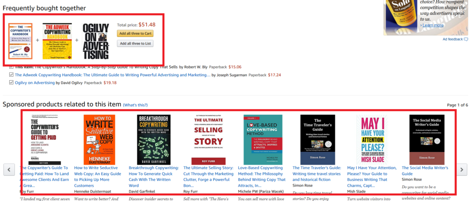Open What's this sponsored products link
The width and height of the screenshot is (473, 201).
135,105
